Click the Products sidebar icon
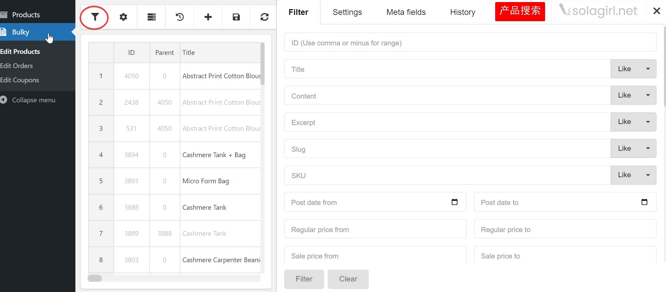666x292 pixels. tap(4, 15)
